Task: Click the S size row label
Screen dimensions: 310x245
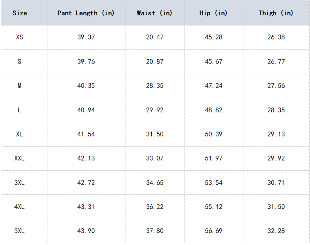Action: point(20,61)
